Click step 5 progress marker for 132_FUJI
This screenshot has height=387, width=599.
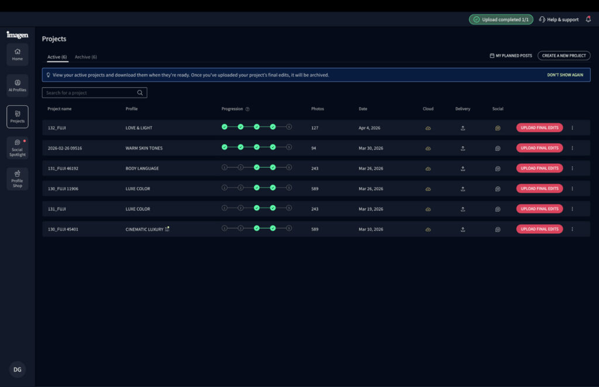click(x=289, y=127)
